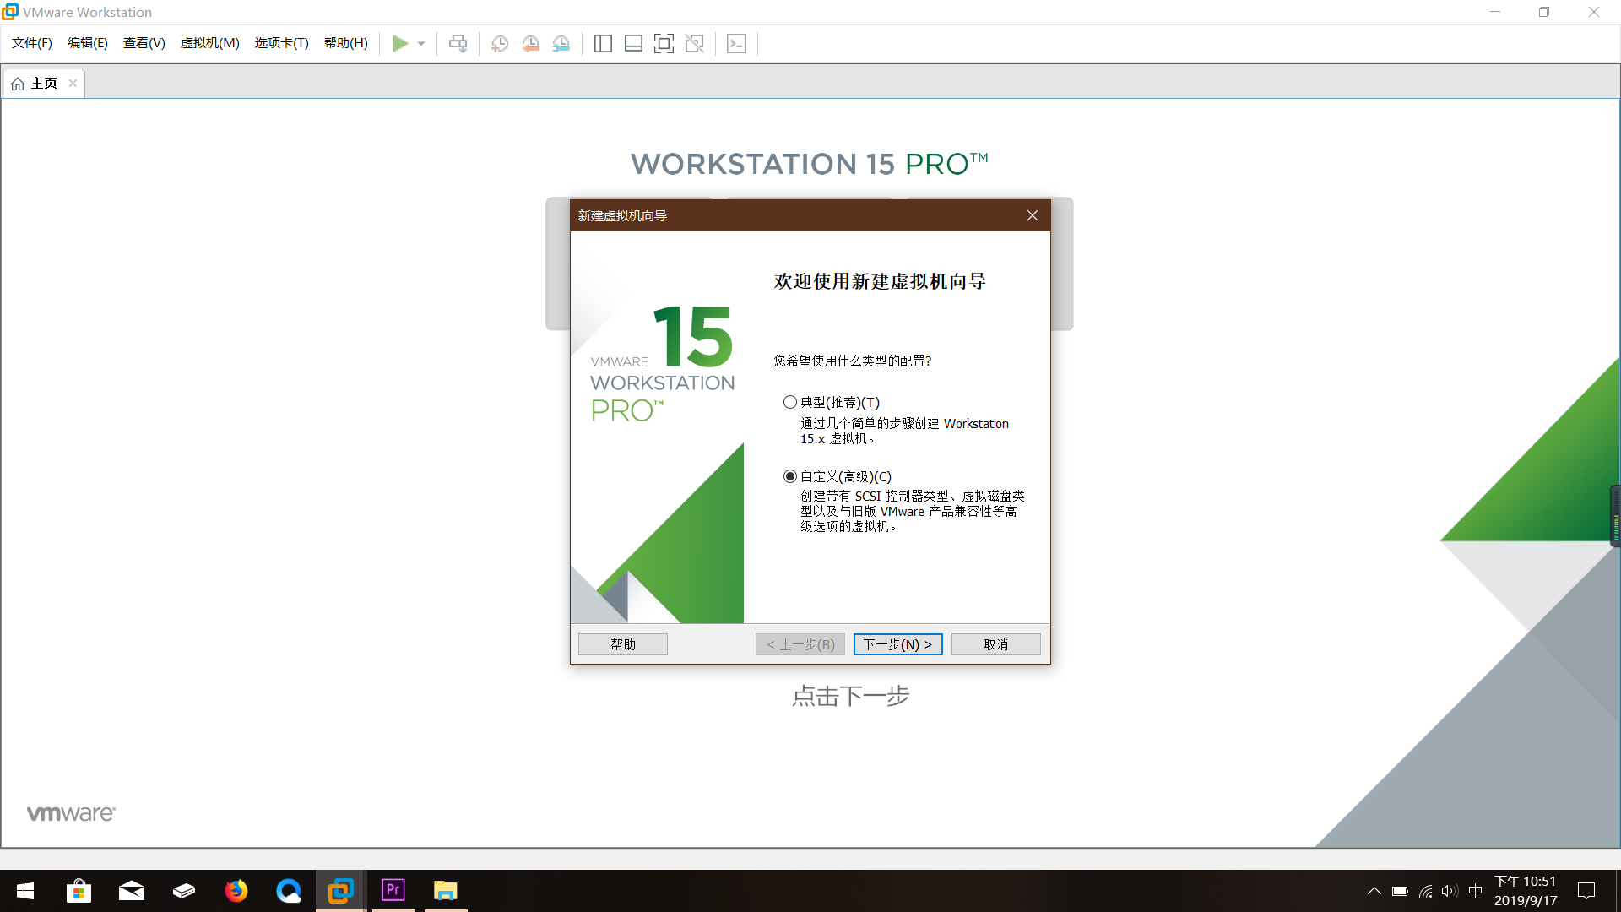The width and height of the screenshot is (1621, 912).
Task: Toggle the thumbnail bar view icon
Action: 633,43
